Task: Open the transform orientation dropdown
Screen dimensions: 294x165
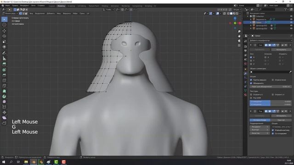Action: (x=109, y=10)
